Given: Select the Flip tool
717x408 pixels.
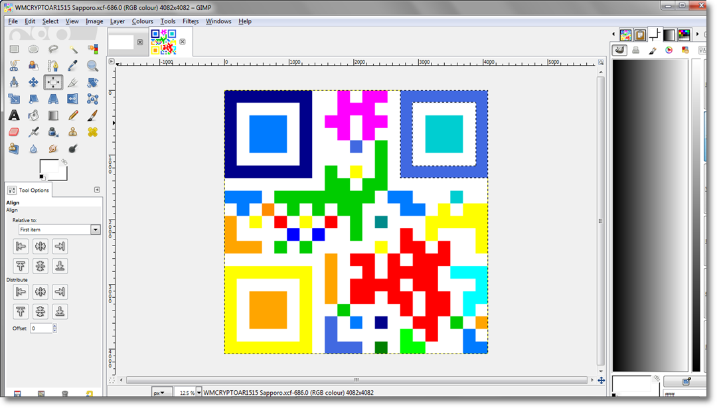Looking at the screenshot, I should click(73, 99).
